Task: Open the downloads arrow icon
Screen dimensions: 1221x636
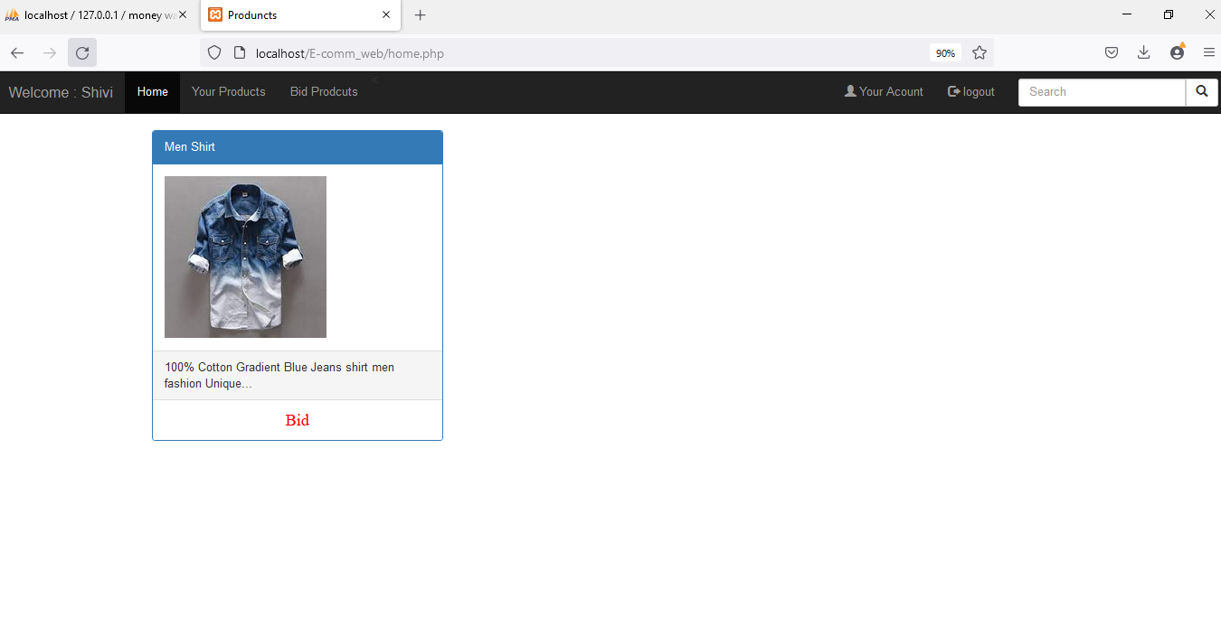Action: coord(1144,53)
